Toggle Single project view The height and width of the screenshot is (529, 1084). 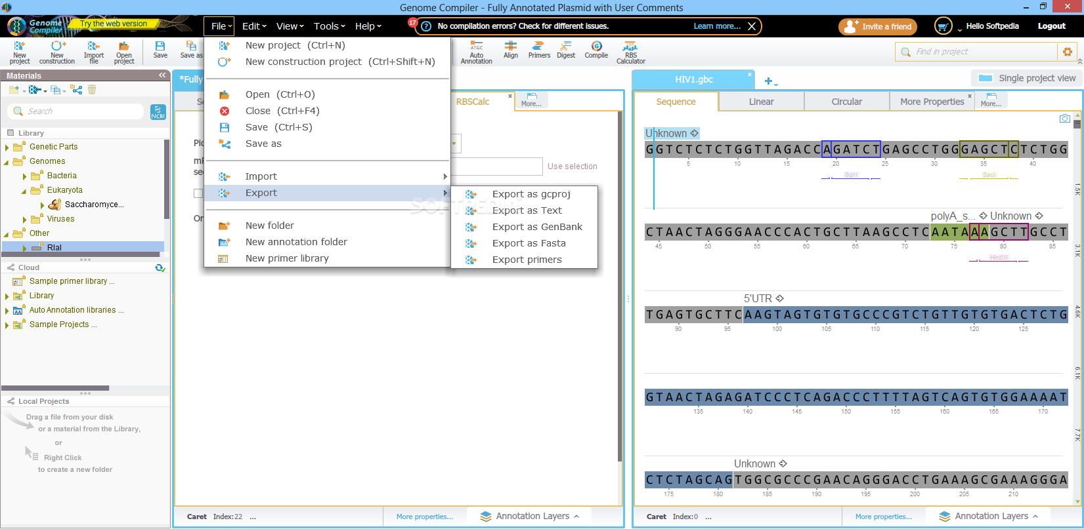(1026, 78)
